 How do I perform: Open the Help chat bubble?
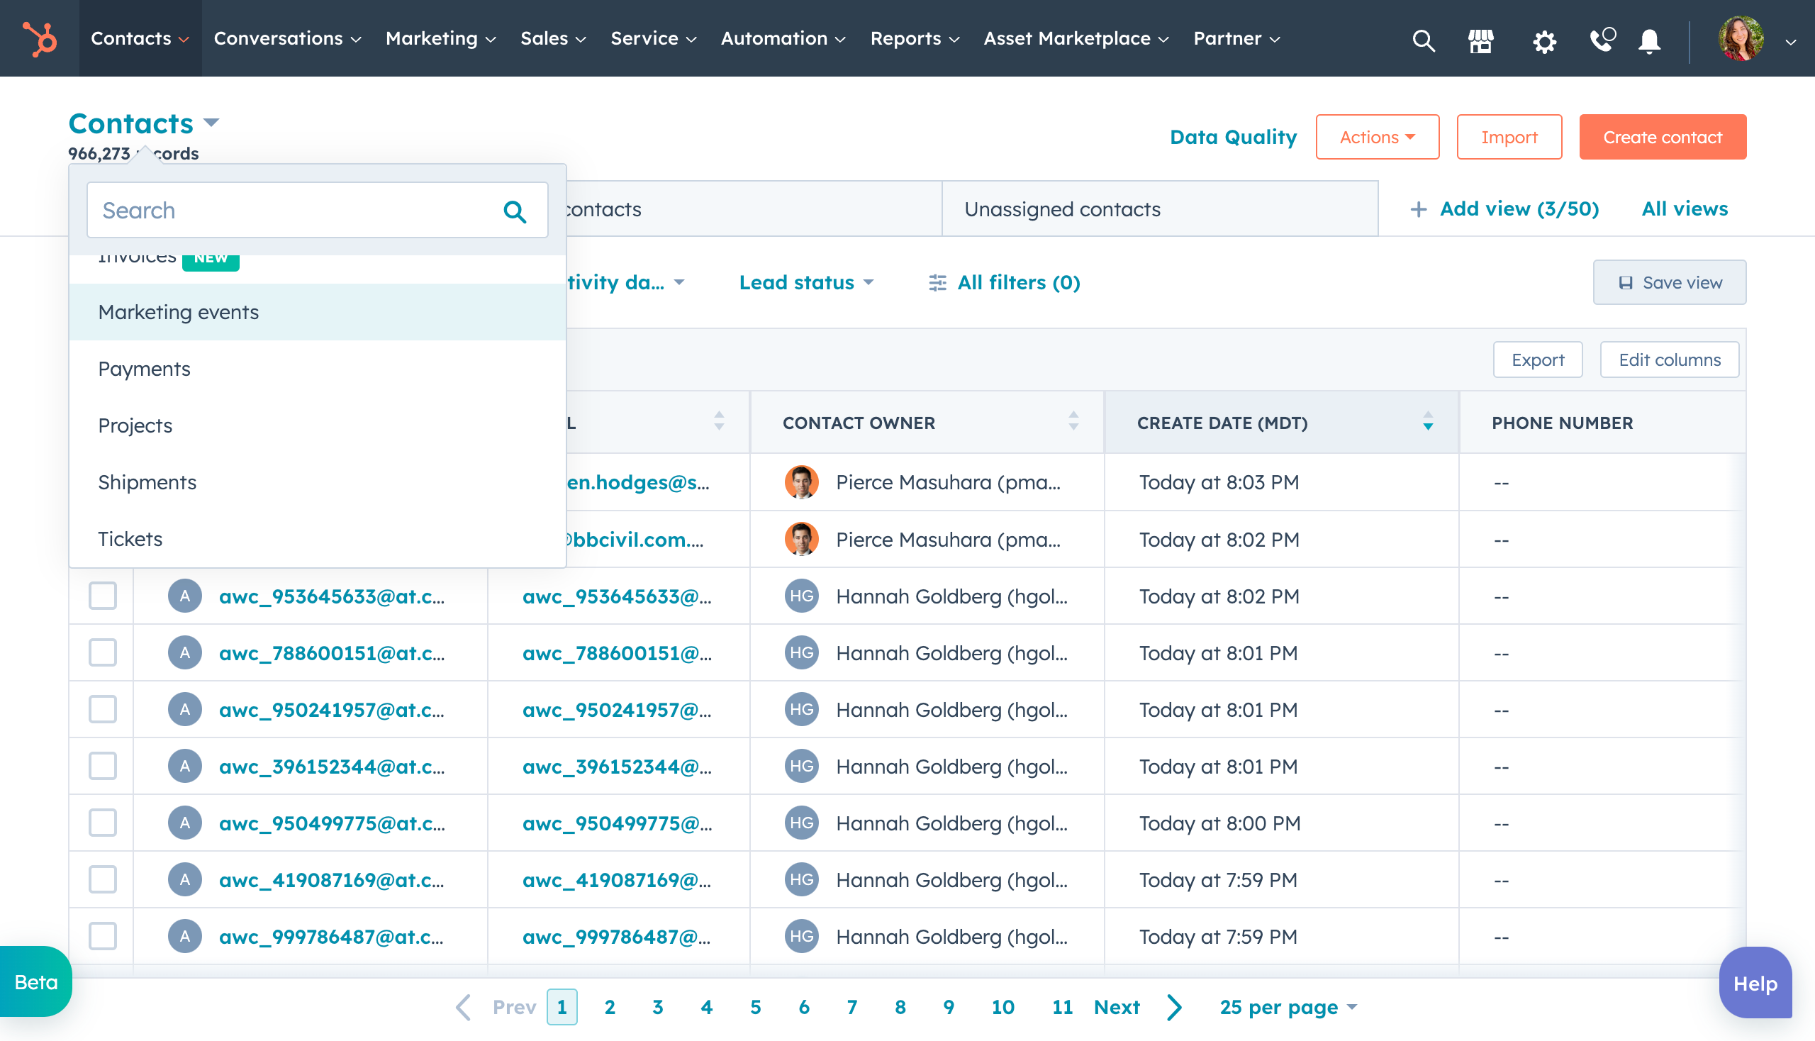1755,983
